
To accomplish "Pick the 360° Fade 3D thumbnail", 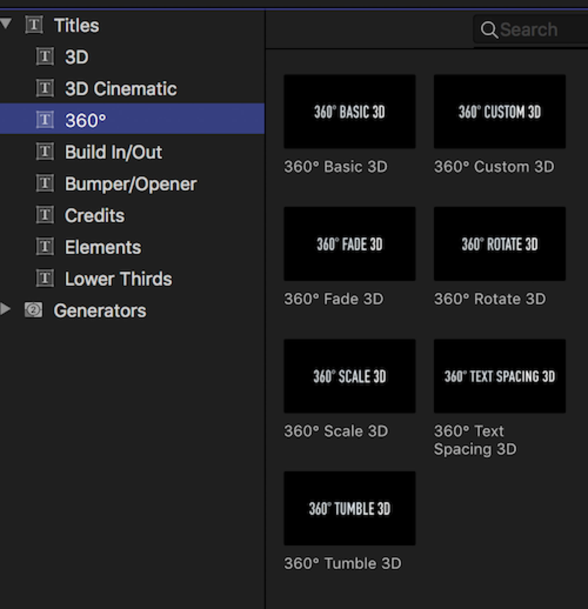I will tap(349, 244).
